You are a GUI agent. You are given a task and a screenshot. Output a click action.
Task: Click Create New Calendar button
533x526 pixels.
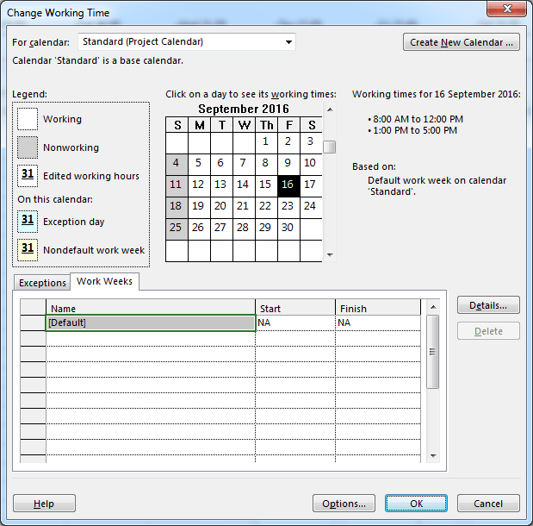point(462,42)
